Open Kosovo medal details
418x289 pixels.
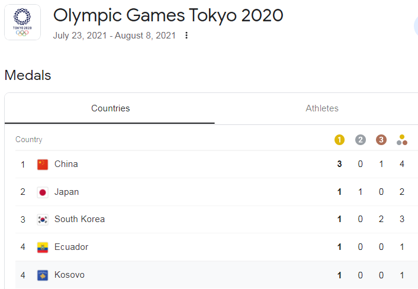click(69, 275)
